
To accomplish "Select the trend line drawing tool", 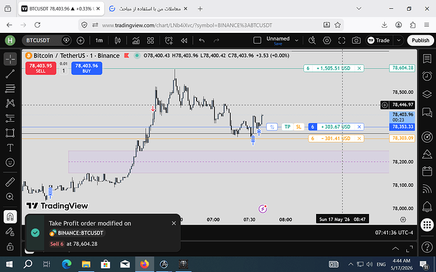I will [10, 74].
